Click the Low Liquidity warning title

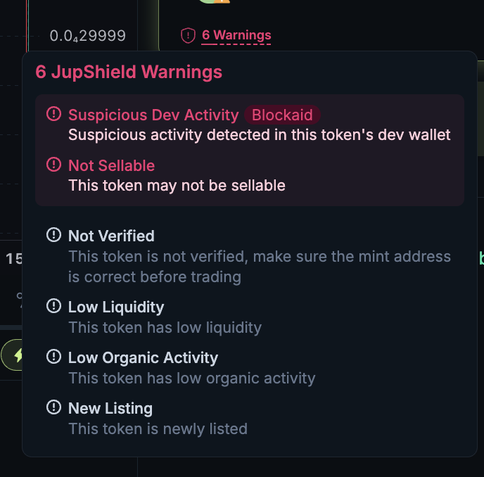[x=116, y=307]
